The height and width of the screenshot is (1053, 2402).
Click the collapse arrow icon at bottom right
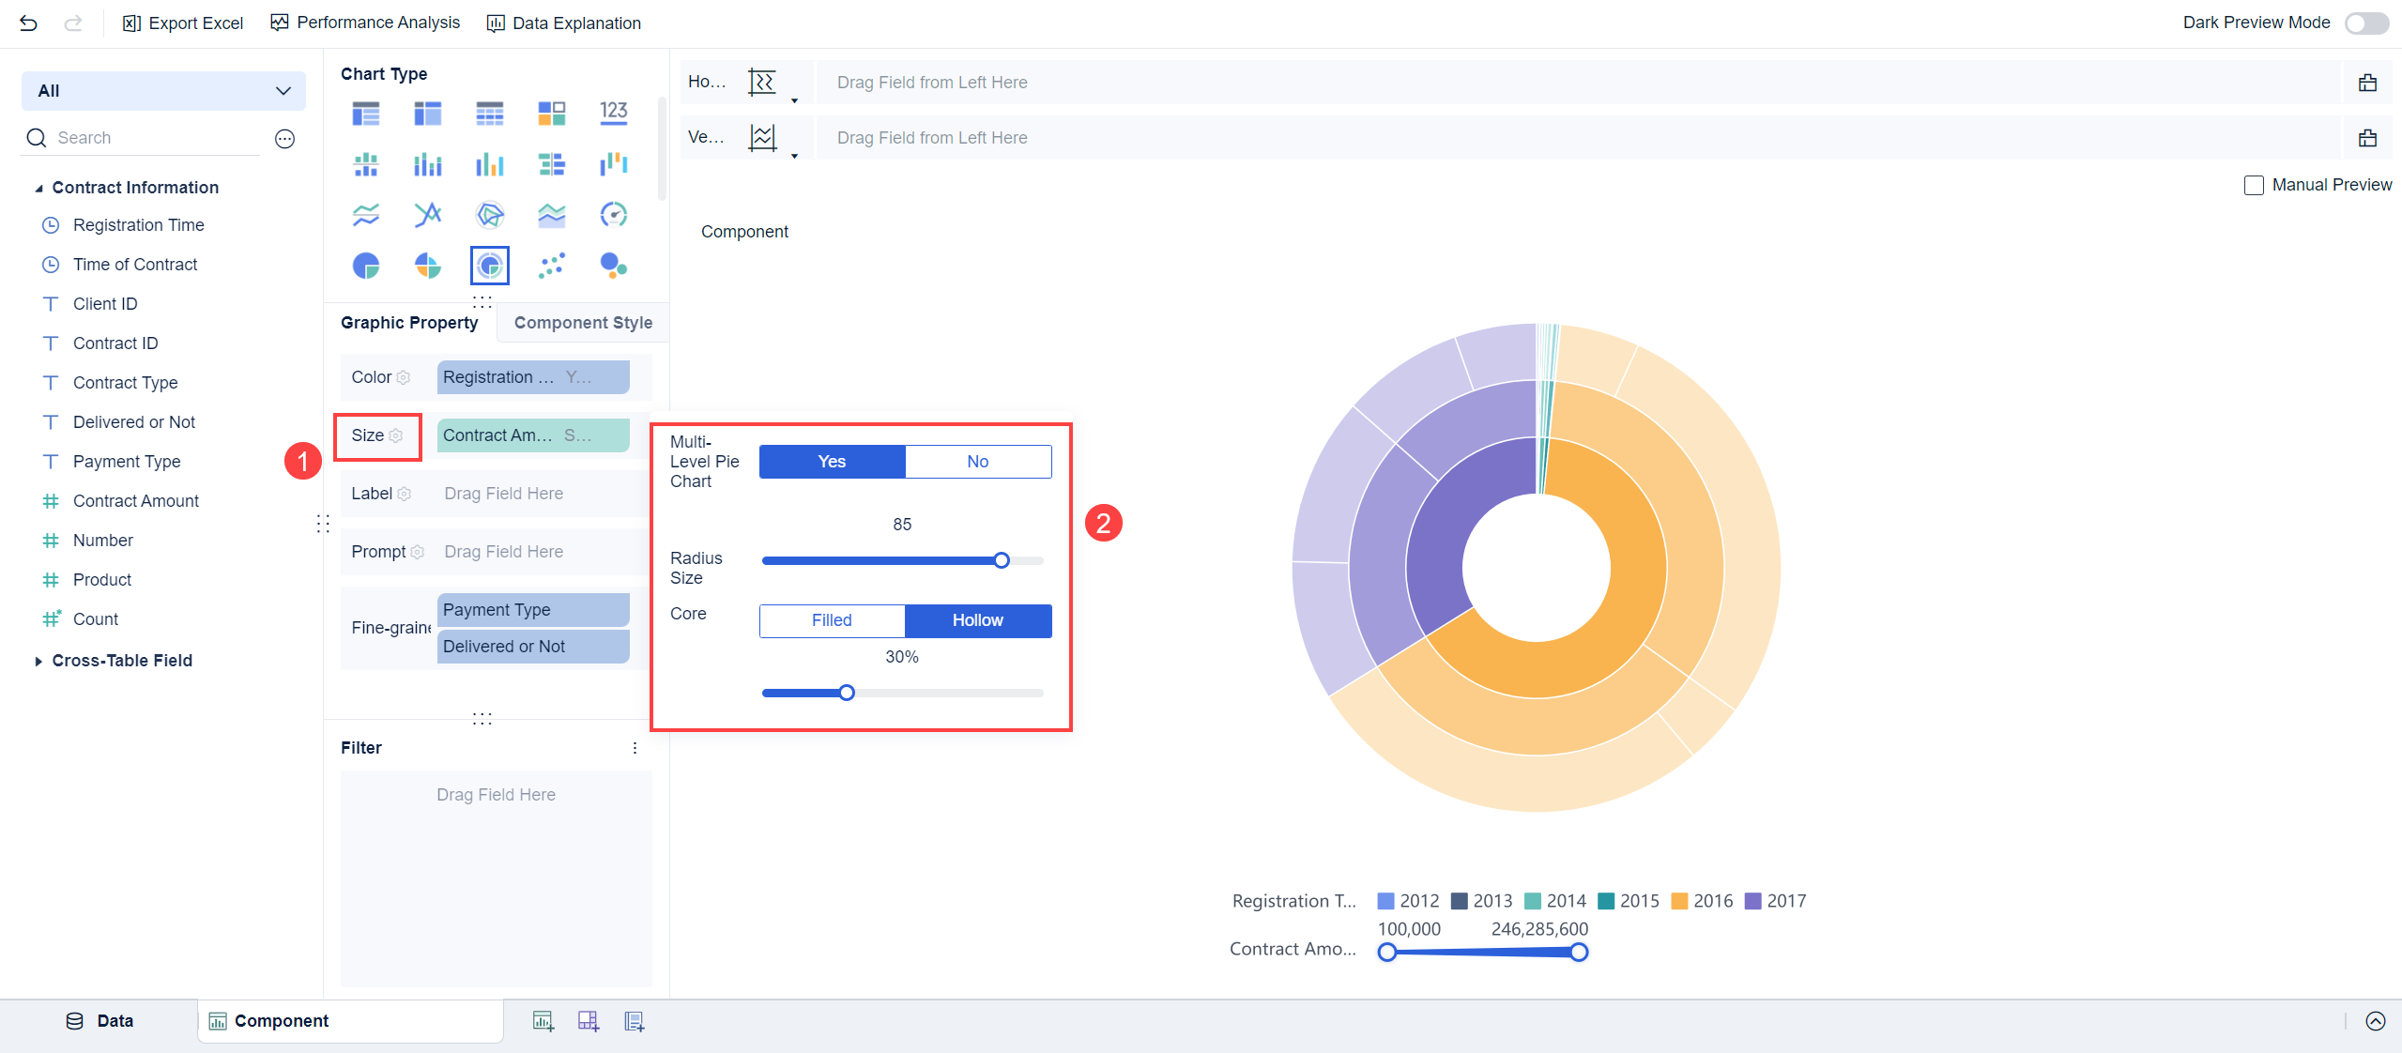click(2375, 1021)
